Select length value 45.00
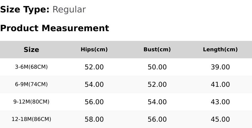This screenshot has height=128, width=252. [x=220, y=119]
